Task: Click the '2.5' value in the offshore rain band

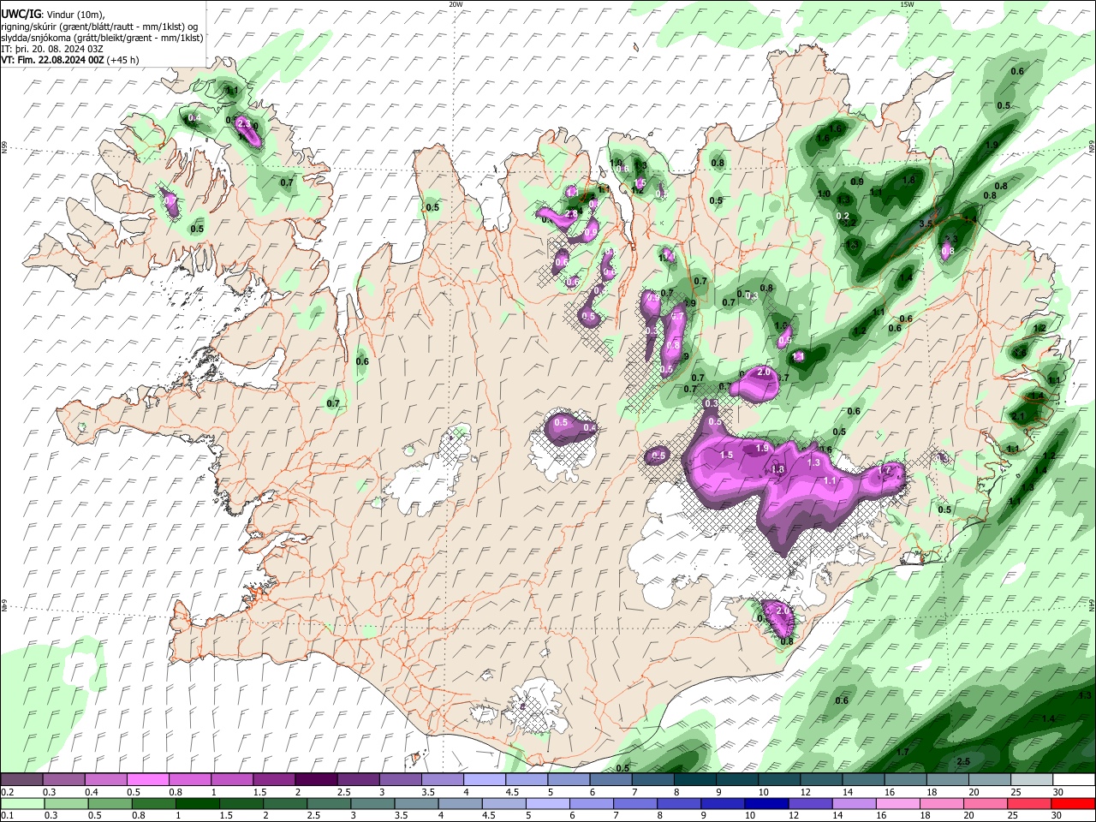Action: tap(963, 761)
